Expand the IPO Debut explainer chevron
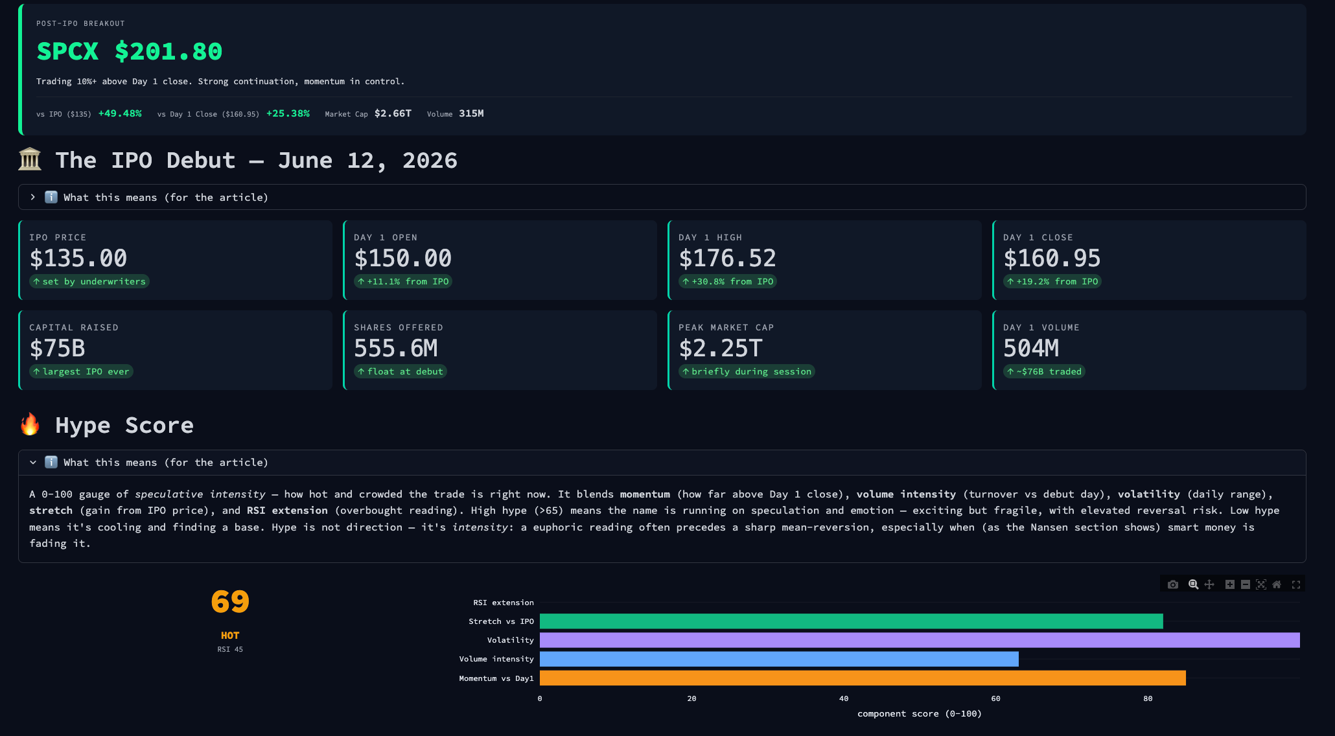 [x=33, y=197]
